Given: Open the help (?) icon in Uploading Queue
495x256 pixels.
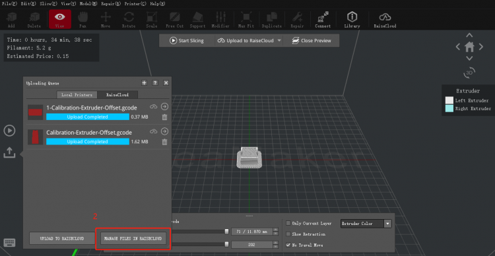Looking at the screenshot, I should [x=155, y=82].
